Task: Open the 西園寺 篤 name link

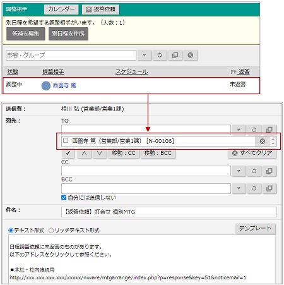Action: 64,85
